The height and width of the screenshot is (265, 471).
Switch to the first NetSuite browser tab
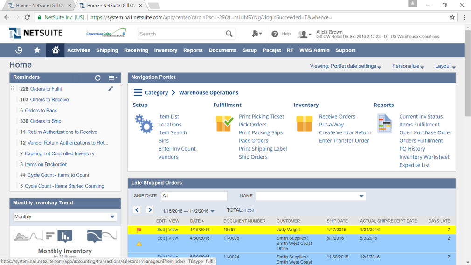[x=39, y=6]
